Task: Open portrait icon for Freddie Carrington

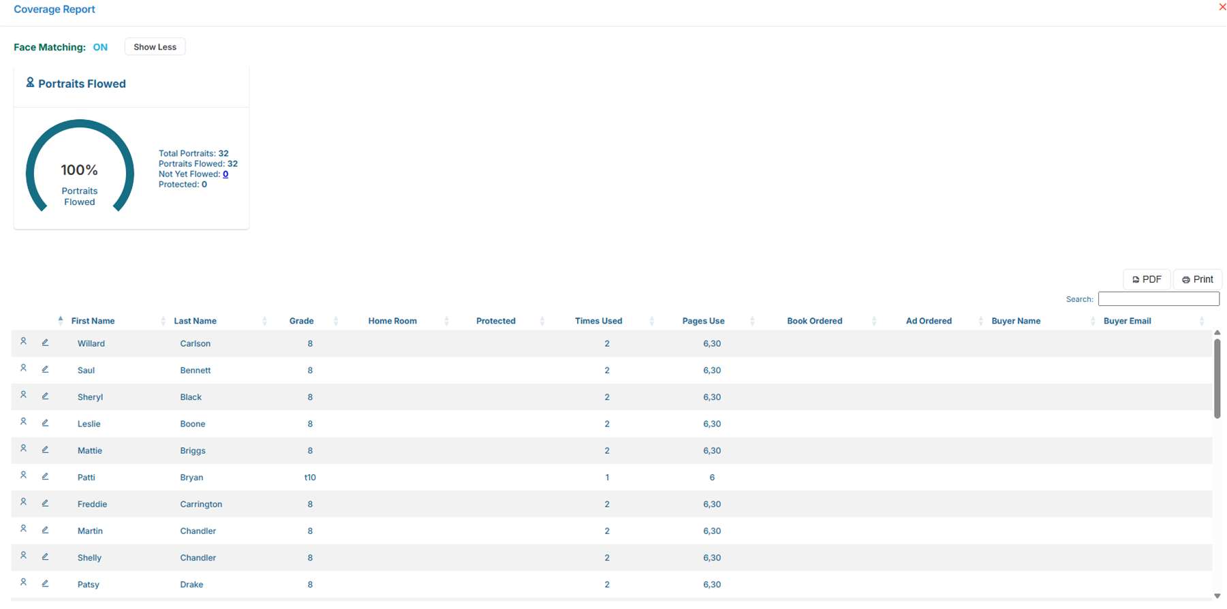Action: pyautogui.click(x=23, y=502)
